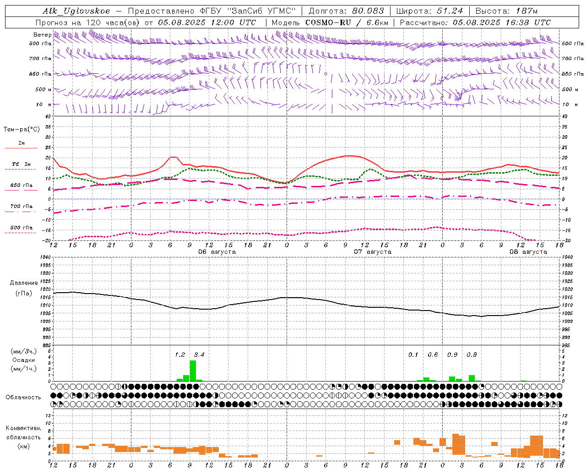
Task: Click the 'Прогноз на 120 часа(ов)' forecast start text
Action: 88,22
